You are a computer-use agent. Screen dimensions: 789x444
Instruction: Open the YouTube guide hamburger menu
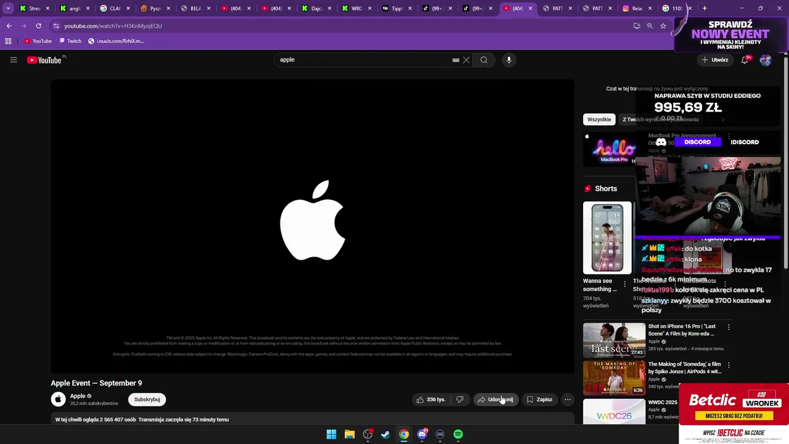point(13,60)
